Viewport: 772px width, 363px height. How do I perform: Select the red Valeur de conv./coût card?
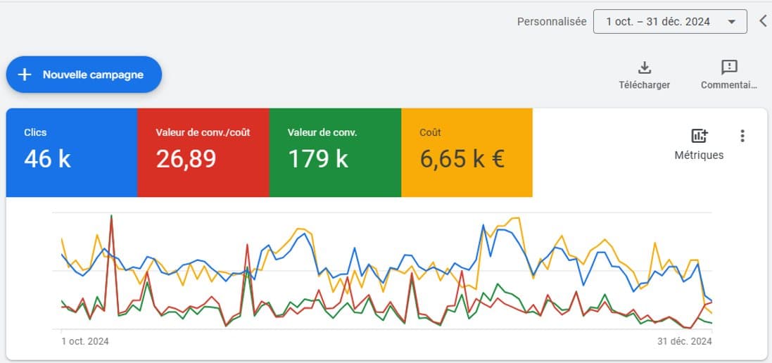[x=203, y=153]
